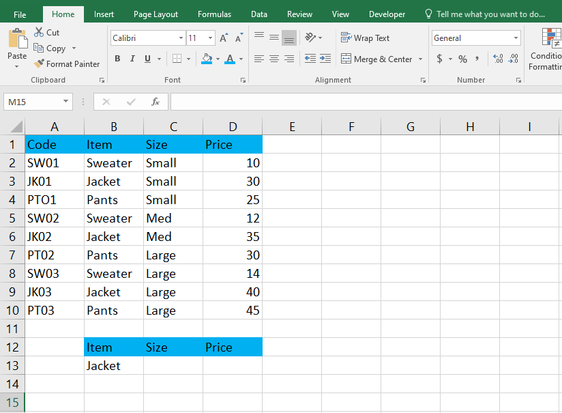The height and width of the screenshot is (413, 562).
Task: Click the formula bar Enter checkmark
Action: click(131, 102)
